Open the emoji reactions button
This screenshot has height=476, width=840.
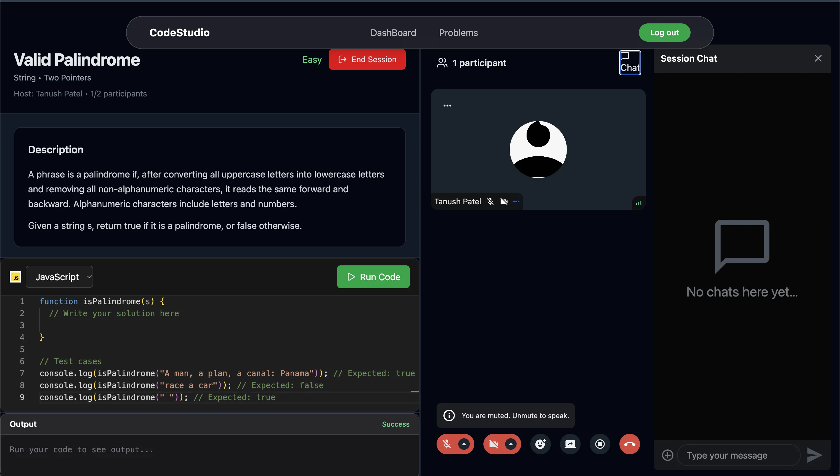pyautogui.click(x=540, y=444)
